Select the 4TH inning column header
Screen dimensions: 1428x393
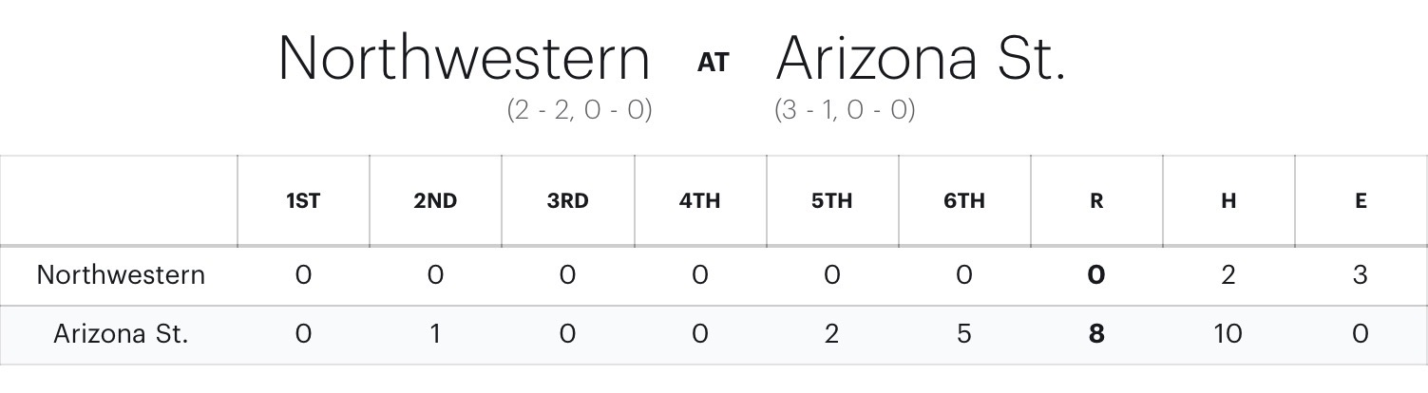coord(699,201)
